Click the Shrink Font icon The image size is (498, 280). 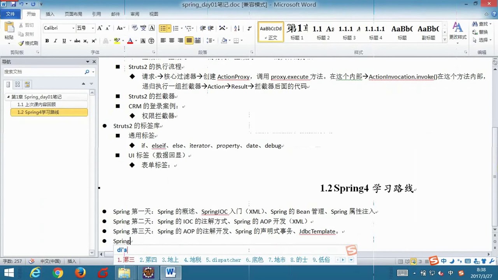click(x=108, y=28)
